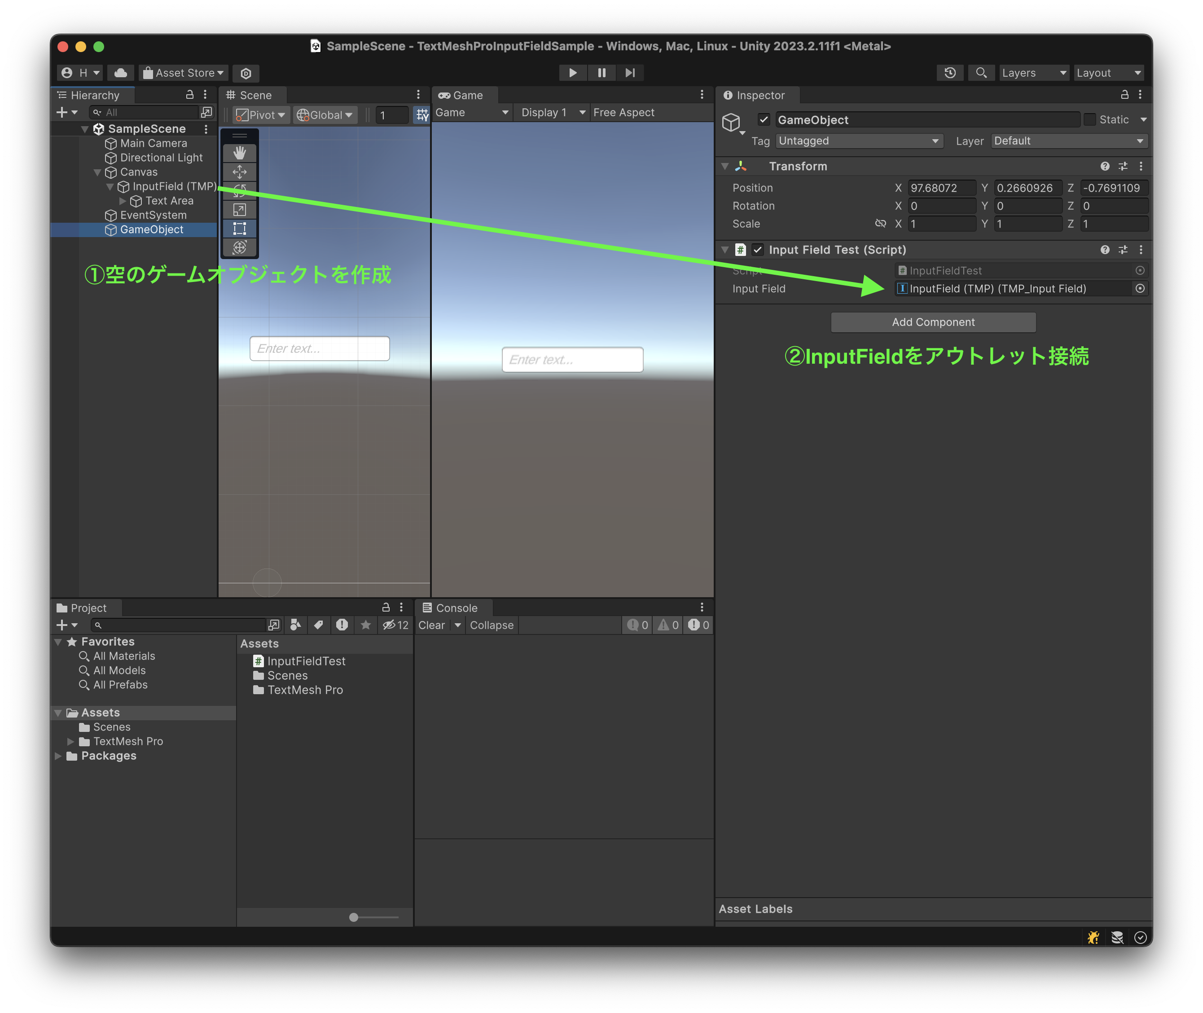The image size is (1203, 1013).
Task: Open the Asset Store button
Action: pos(183,73)
